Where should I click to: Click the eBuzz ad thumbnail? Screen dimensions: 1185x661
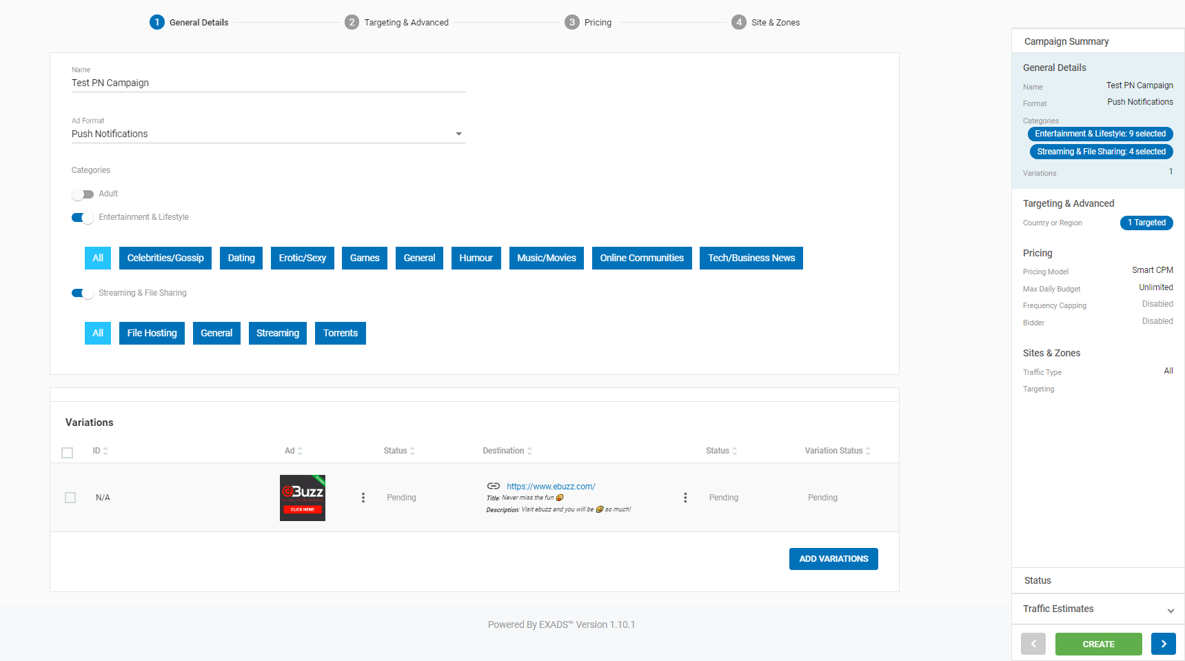coord(303,498)
